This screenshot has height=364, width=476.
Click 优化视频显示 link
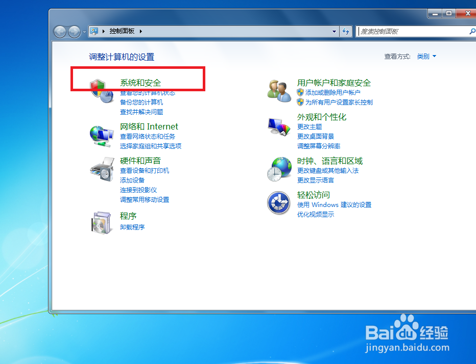[316, 215]
